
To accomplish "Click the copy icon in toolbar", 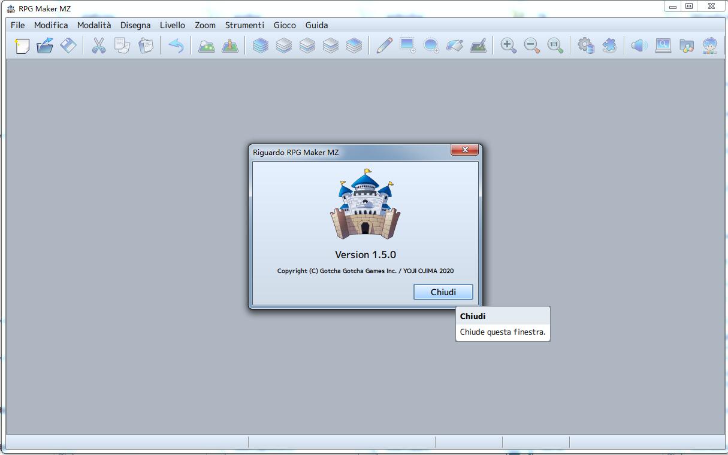I will (122, 45).
